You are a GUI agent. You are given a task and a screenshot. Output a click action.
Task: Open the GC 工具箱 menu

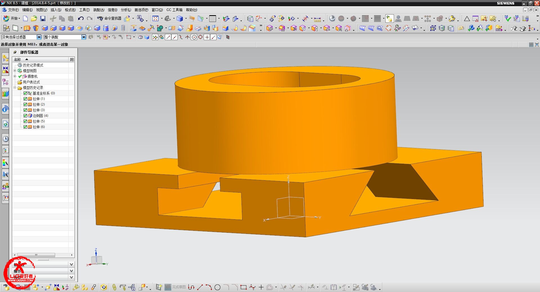pyautogui.click(x=174, y=10)
